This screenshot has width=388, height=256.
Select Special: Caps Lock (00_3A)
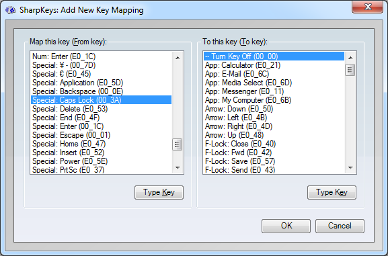tap(102, 100)
